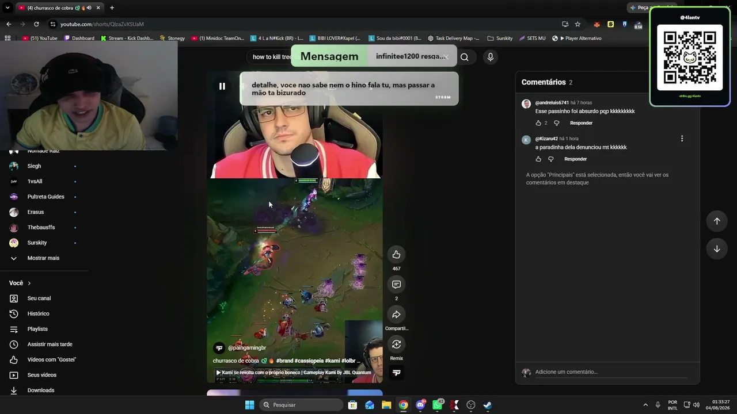Viewport: 737px width, 414px height.
Task: Like the comment by @andreluis6741
Action: coord(538,123)
